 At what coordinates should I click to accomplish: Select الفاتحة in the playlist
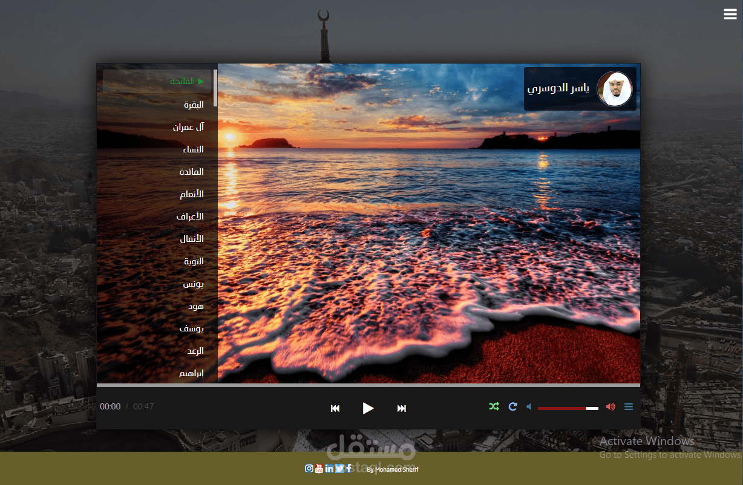click(157, 81)
